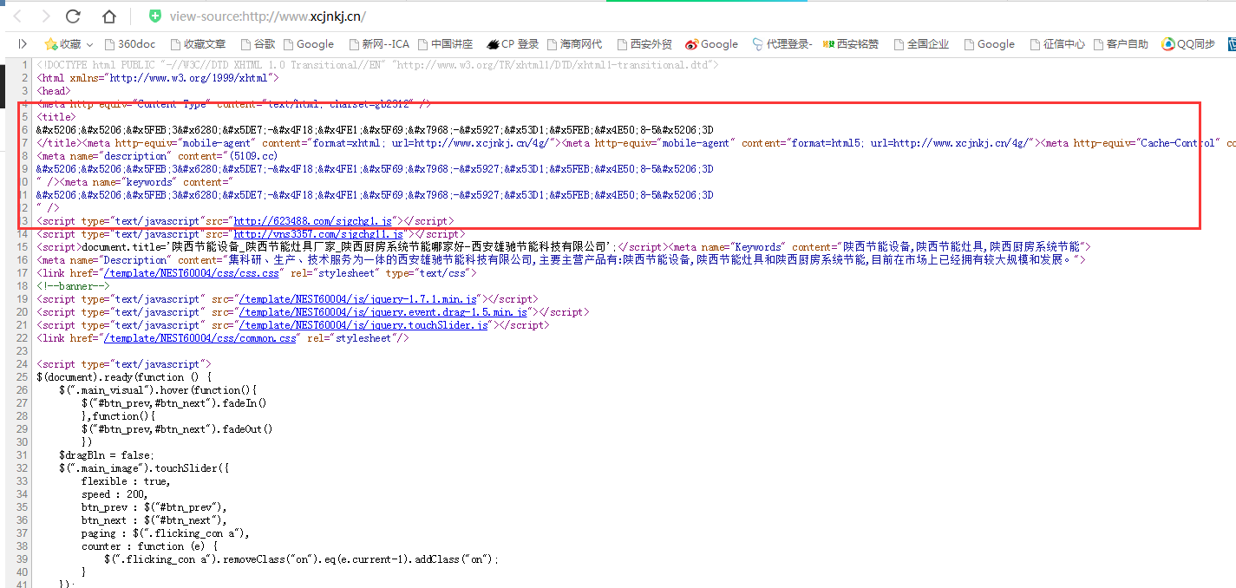Open the css.css stylesheet link
The width and height of the screenshot is (1236, 588).
click(193, 272)
